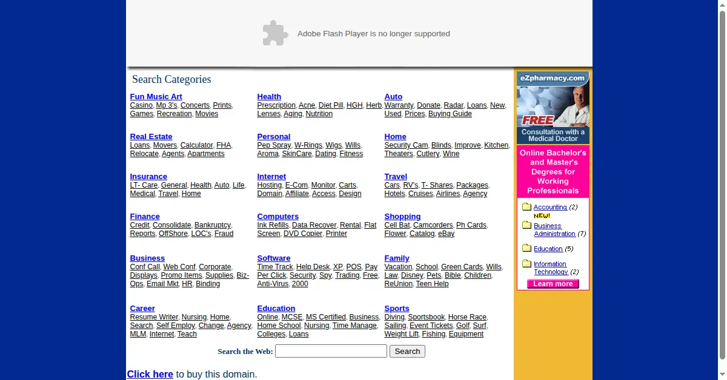This screenshot has width=727, height=380.
Task: Open the Business category heading
Action: (147, 258)
